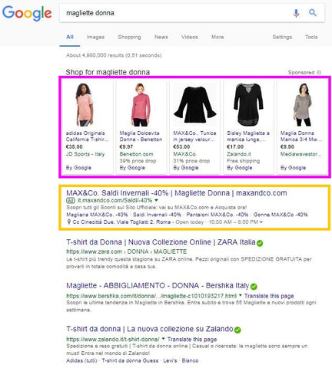This screenshot has height=368, width=332.
Task: Open Maglieria MAX&Co. -40% sitelink
Action: 97,215
